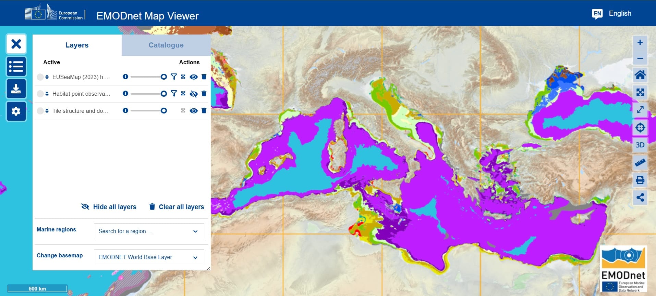Show info for Habitat point observations layer
Viewport: 656px width, 296px height.
125,93
